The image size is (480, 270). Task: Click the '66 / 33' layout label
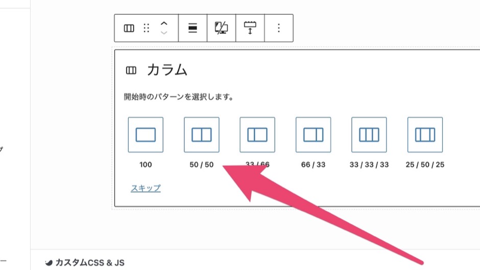313,165
